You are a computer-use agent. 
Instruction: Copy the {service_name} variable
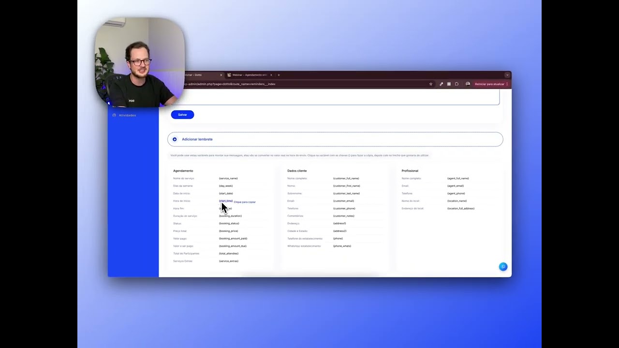228,178
